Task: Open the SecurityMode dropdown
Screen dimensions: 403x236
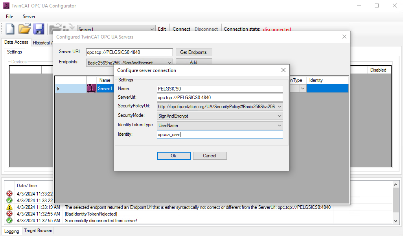Action: click(x=280, y=116)
